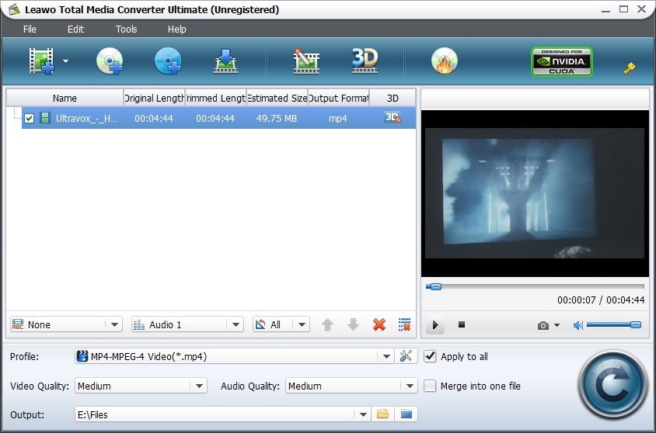
Task: Expand the All angle dropdown
Action: 302,324
